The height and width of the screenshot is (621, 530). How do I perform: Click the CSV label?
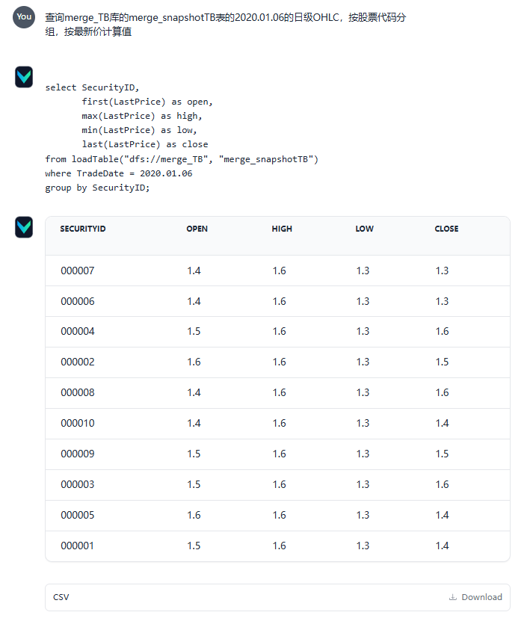[61, 597]
